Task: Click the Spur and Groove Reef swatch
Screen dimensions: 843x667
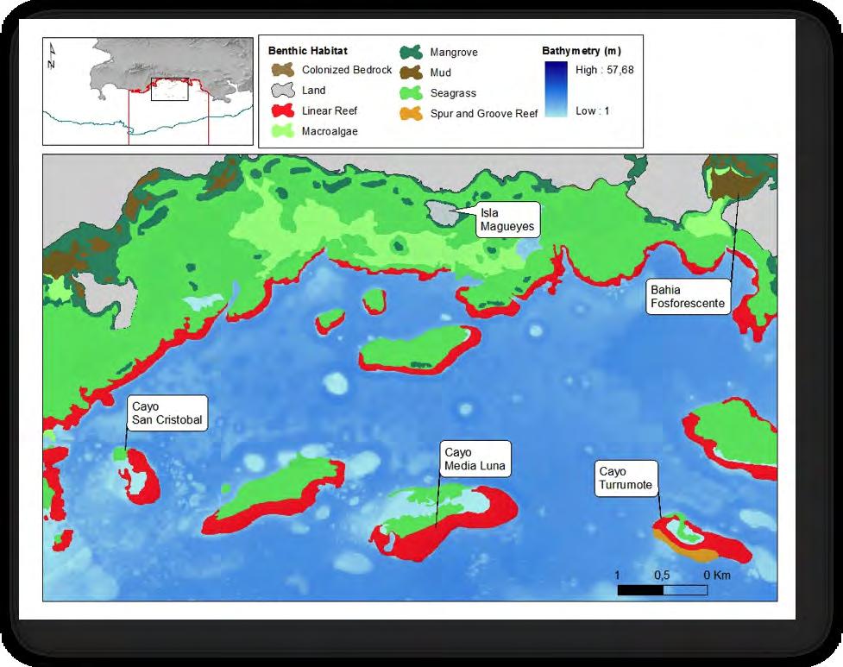Action: 412,113
